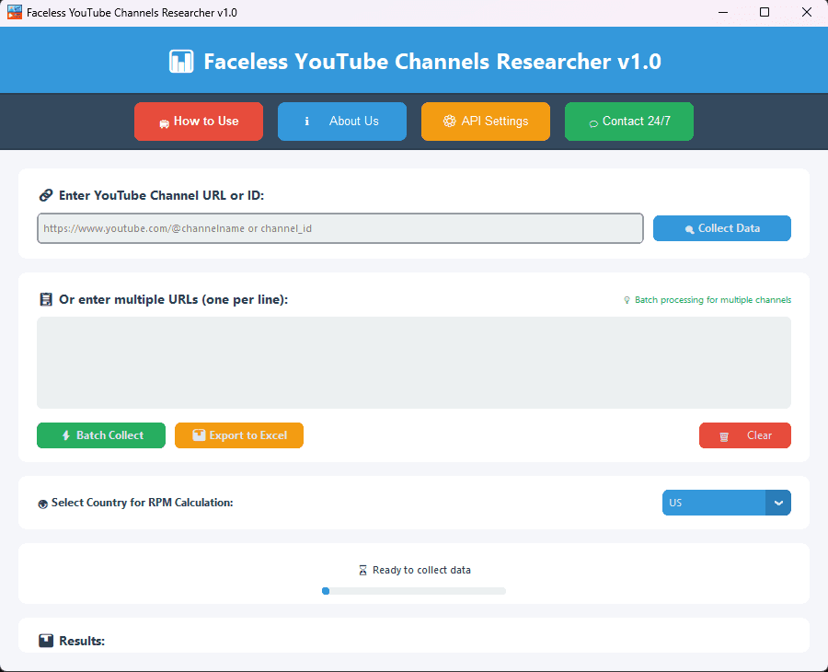Screen dimensions: 828x672
Task: Click inside the YouTube channel URL input field
Action: [340, 227]
